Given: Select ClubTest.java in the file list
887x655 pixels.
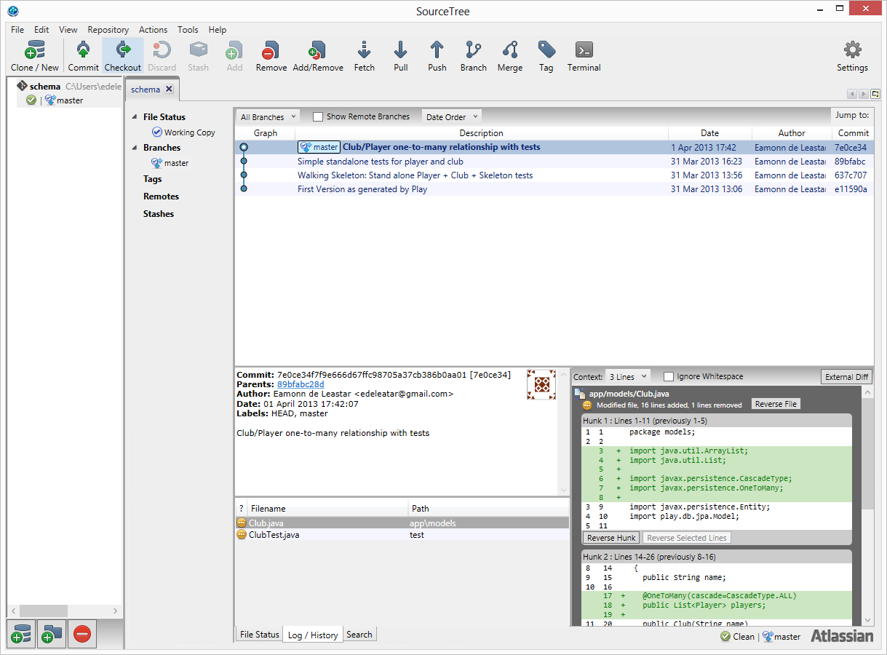Looking at the screenshot, I should pyautogui.click(x=402, y=535).
